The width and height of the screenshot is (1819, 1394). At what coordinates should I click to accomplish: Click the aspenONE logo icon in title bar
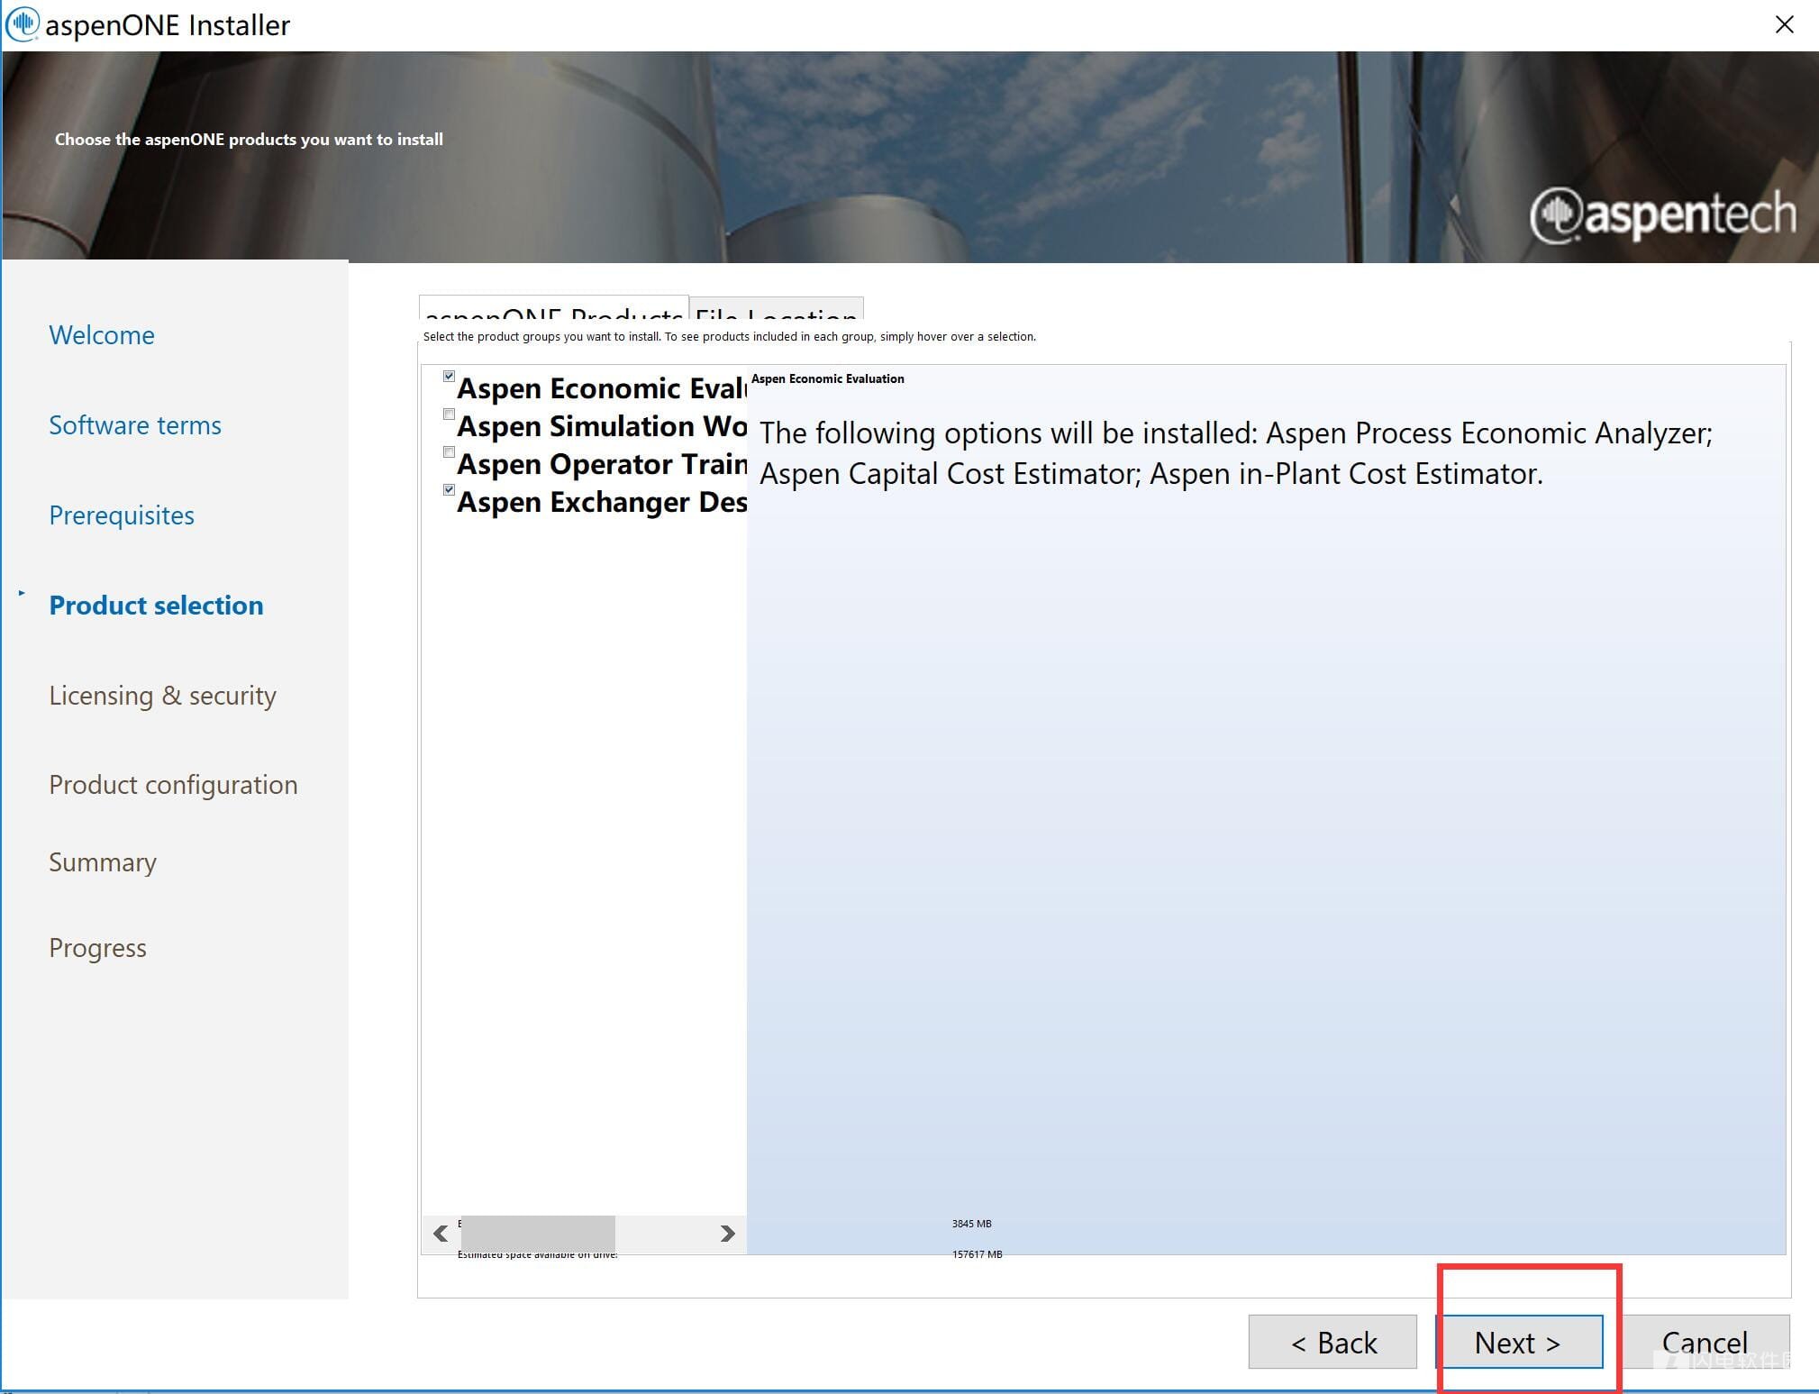coord(22,24)
